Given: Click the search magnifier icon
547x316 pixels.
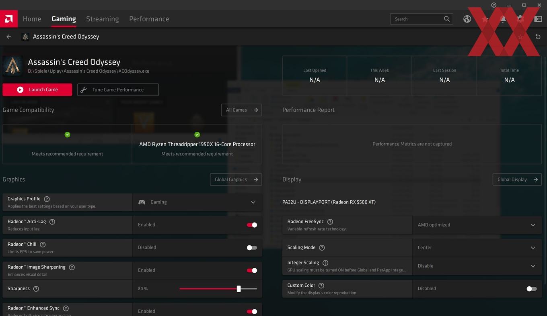Looking at the screenshot, I should coord(447,19).
